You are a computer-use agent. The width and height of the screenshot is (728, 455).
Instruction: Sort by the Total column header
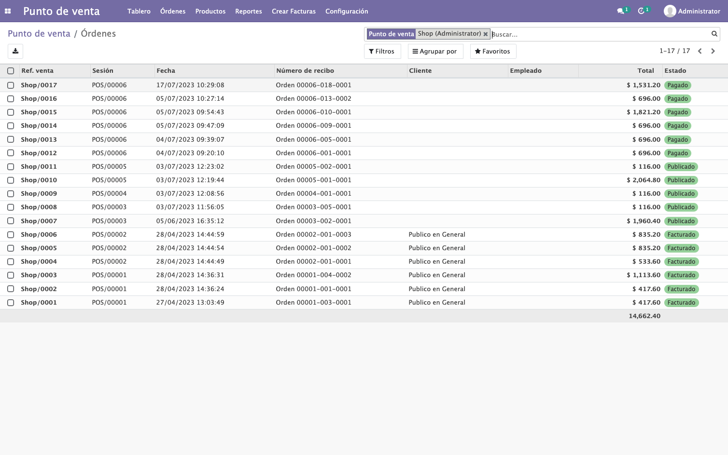620,71
